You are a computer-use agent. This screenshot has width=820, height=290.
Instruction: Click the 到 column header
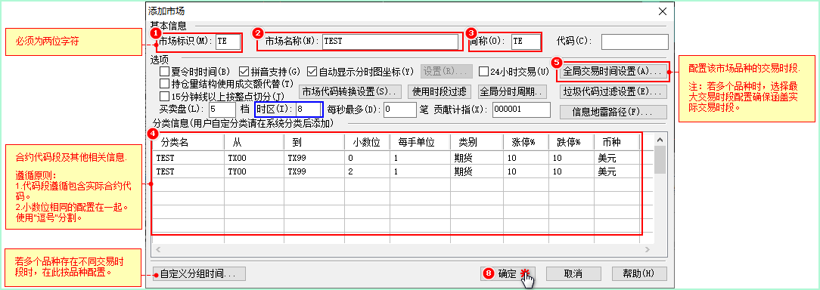click(x=314, y=142)
